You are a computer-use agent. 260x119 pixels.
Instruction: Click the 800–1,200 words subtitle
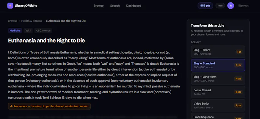click(x=203, y=67)
